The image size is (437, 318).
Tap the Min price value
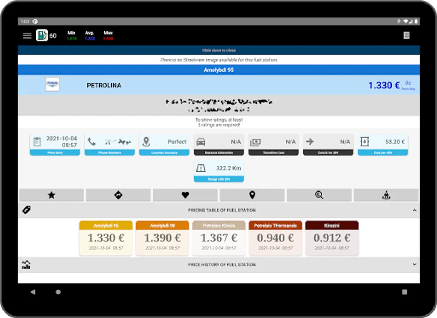click(x=72, y=38)
